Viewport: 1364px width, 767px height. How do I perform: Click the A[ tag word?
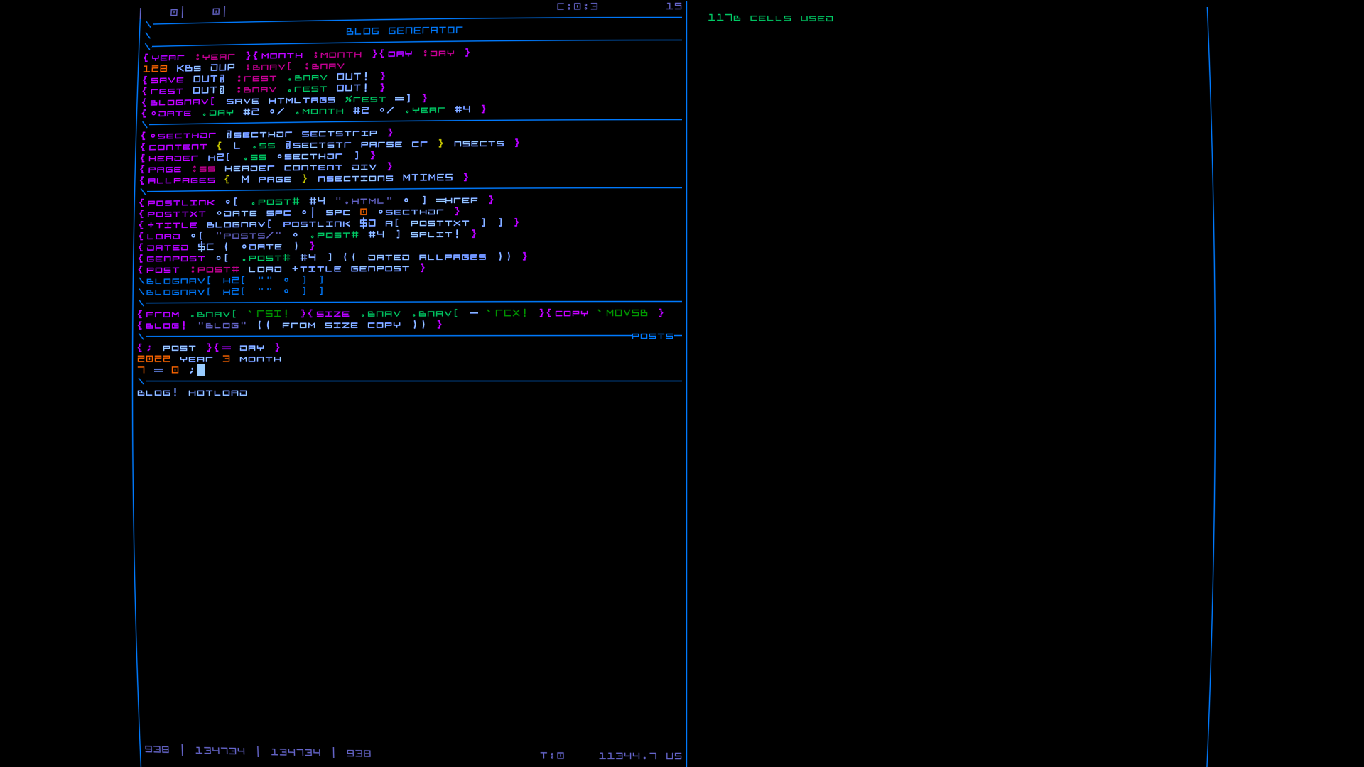(392, 223)
